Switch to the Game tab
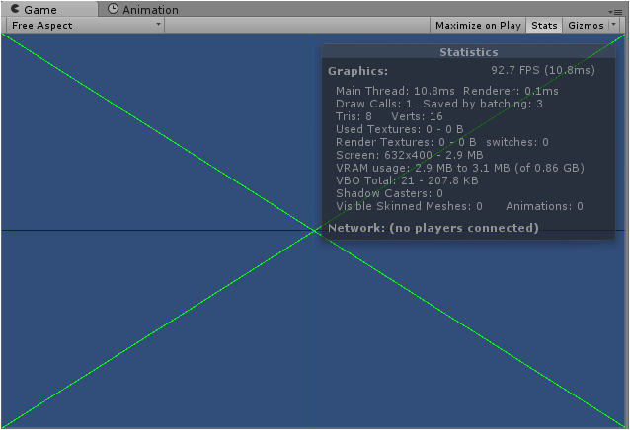The width and height of the screenshot is (630, 430). click(49, 9)
